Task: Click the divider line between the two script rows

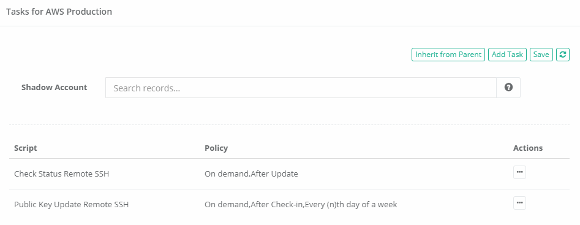Action: [289, 189]
